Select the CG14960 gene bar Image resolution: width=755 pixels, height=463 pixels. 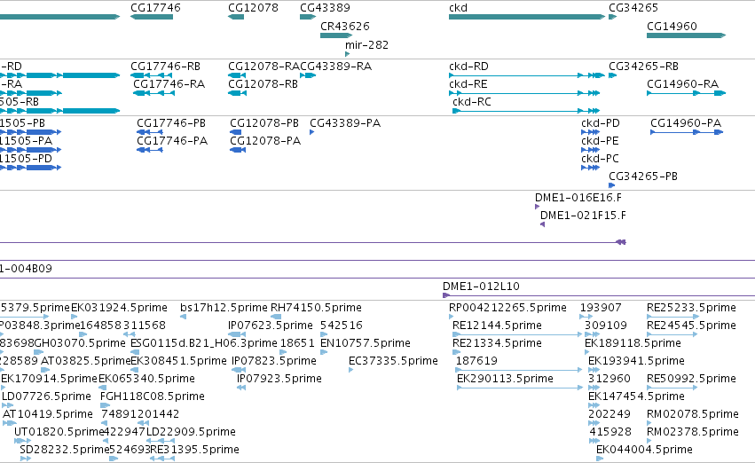686,35
